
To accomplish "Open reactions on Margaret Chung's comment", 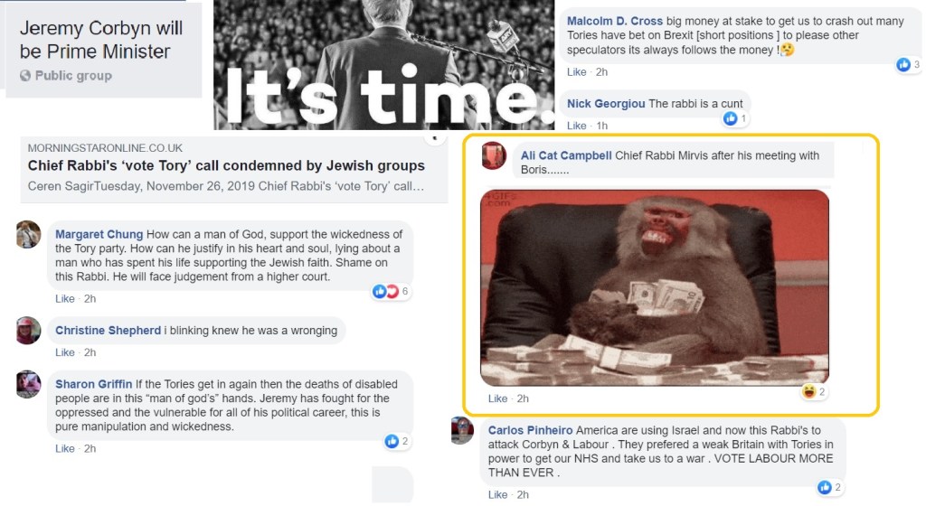I will pyautogui.click(x=391, y=291).
